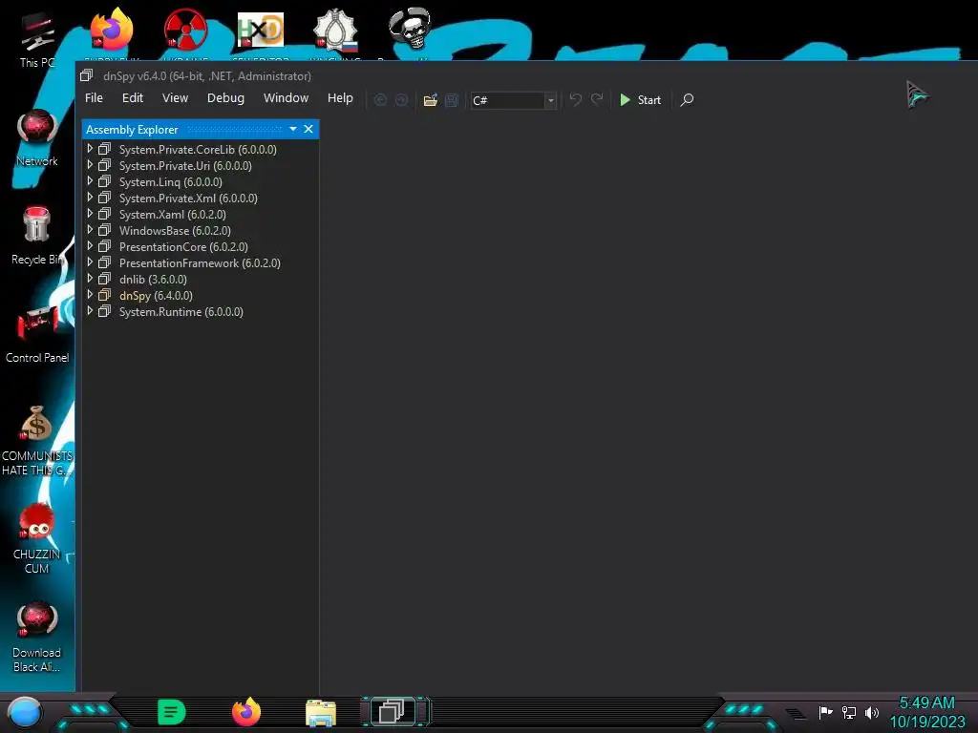Expand System.Private.CoreLib node
Image resolution: width=978 pixels, height=733 pixels.
click(90, 148)
